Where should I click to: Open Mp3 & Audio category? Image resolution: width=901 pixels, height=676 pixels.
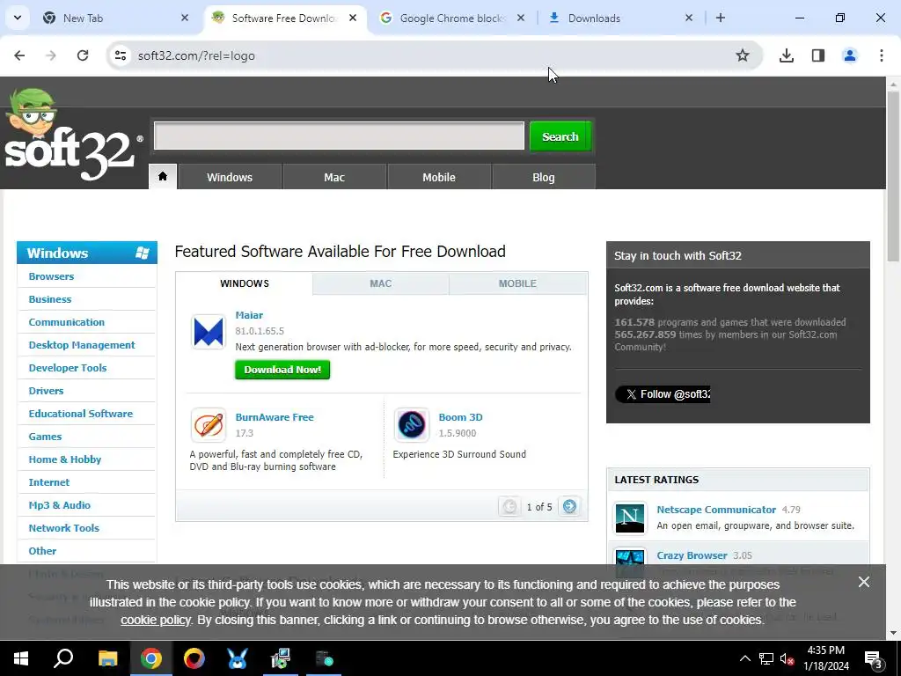60,505
